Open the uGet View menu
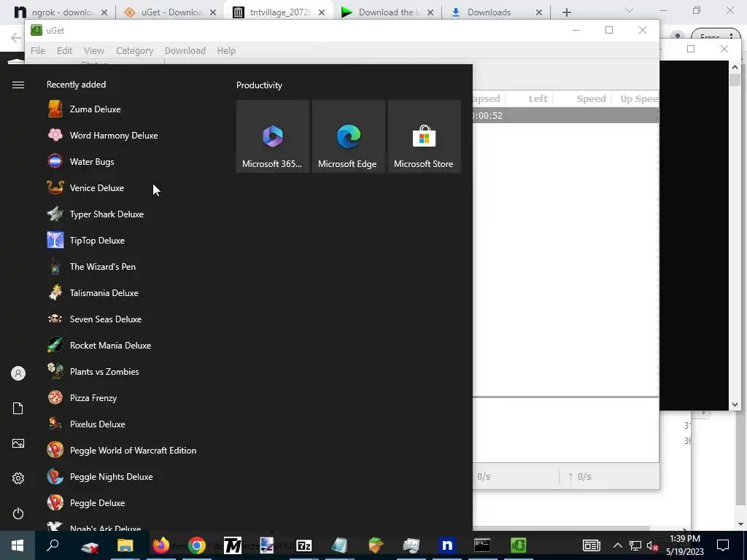Viewport: 747px width, 560px height. point(94,50)
